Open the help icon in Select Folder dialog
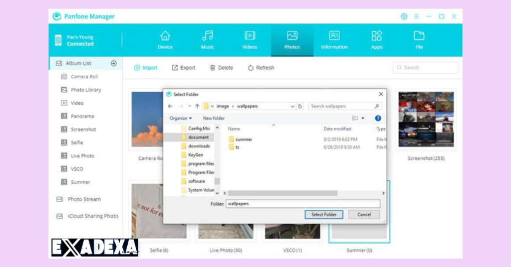This screenshot has height=267, width=511. point(378,118)
